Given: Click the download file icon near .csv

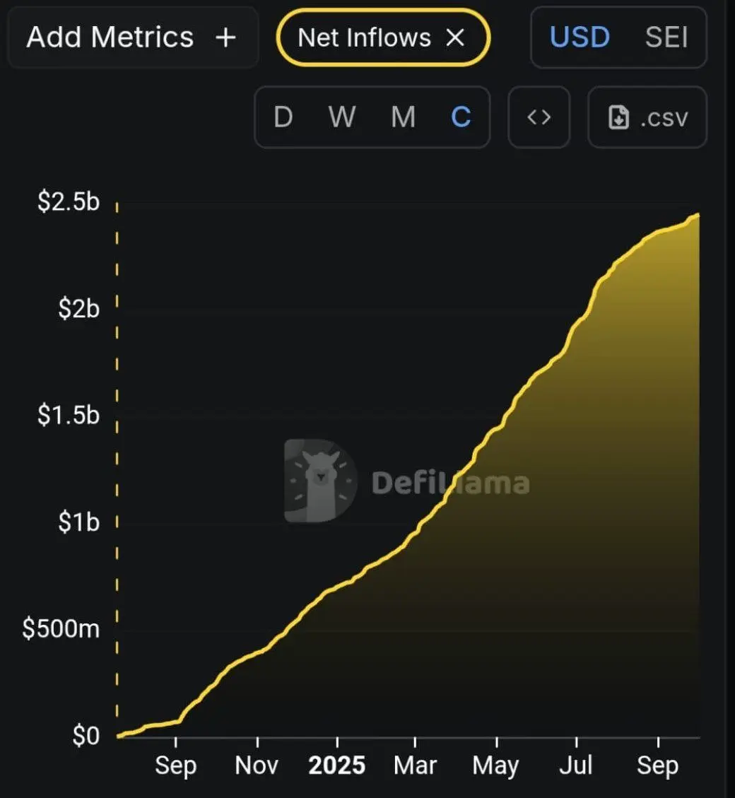Looking at the screenshot, I should click(619, 118).
